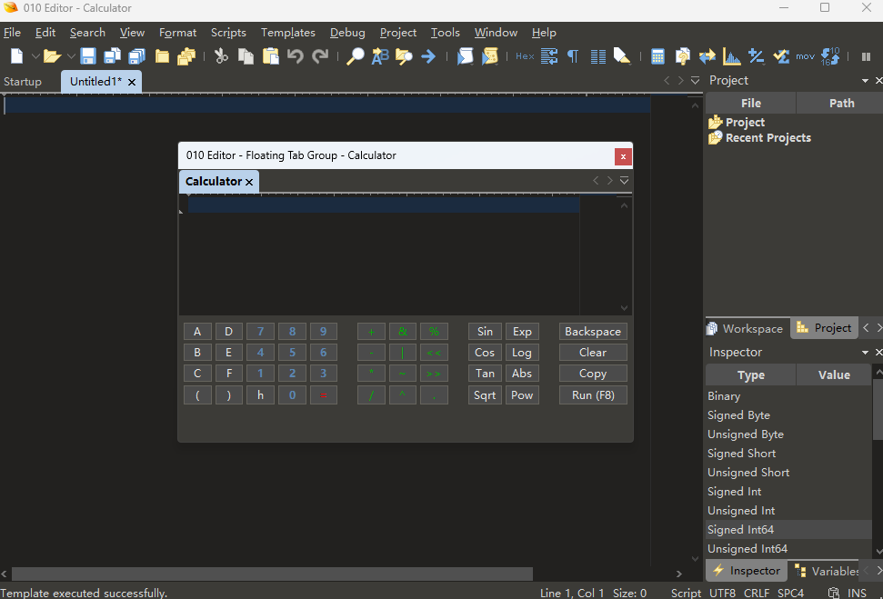Click the green plus operator button
883x599 pixels.
371,332
